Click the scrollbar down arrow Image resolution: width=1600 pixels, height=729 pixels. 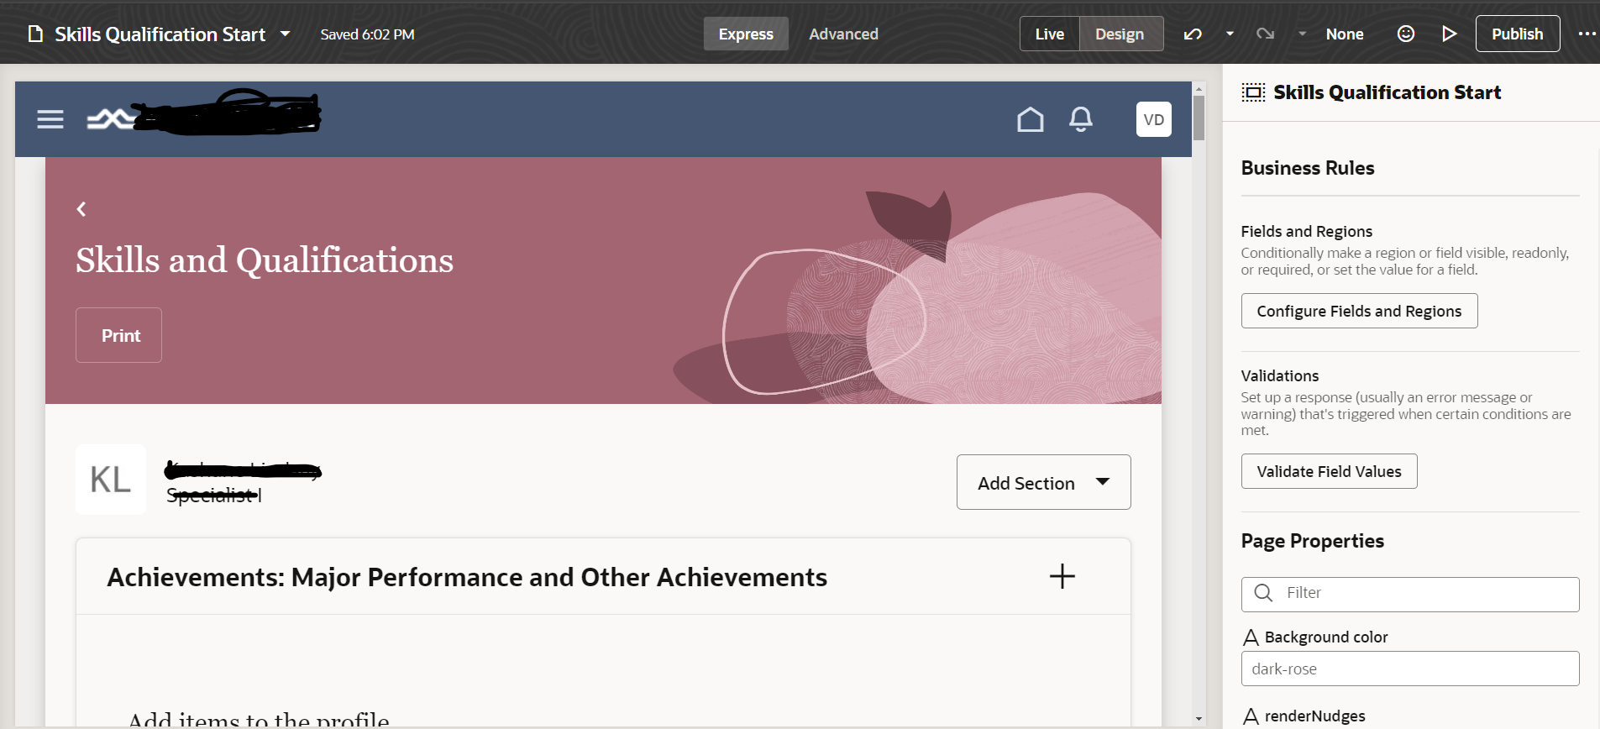[1199, 720]
